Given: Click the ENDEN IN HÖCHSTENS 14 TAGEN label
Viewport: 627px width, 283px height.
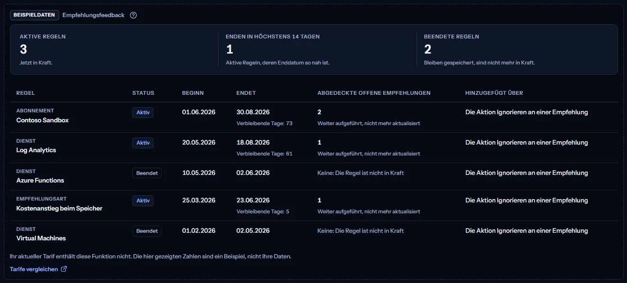Looking at the screenshot, I should 273,37.
